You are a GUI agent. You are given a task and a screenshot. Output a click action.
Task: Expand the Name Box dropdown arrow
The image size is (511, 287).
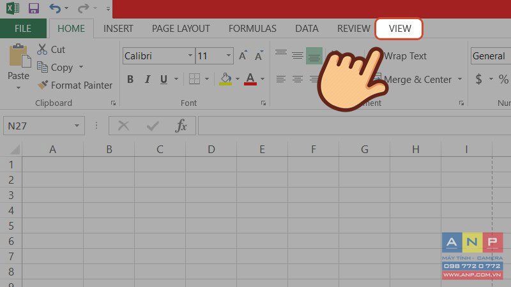77,126
